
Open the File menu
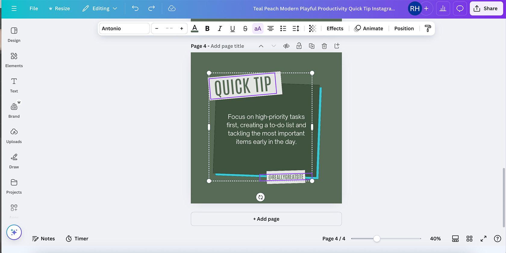tap(34, 8)
